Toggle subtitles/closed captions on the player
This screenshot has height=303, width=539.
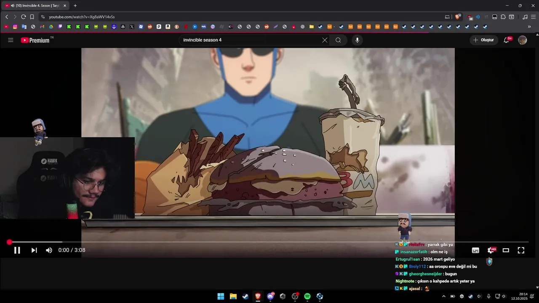coord(475,250)
